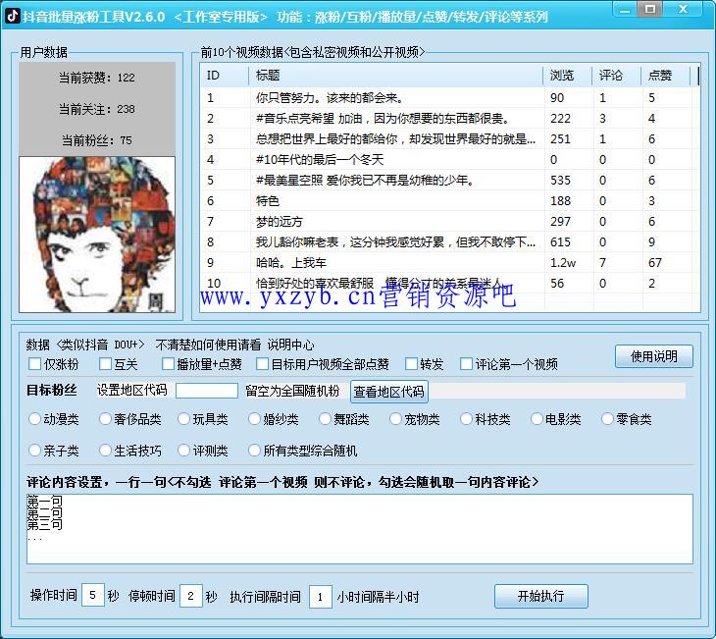
Task: Click the 查看地区代码 button
Action: point(389,392)
